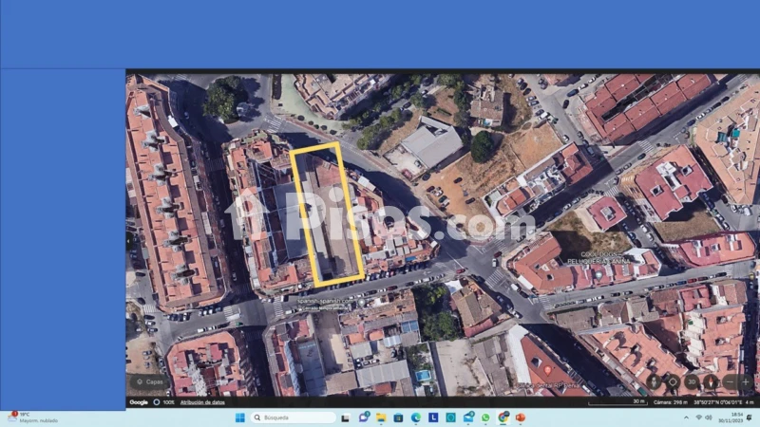
Task: Reset orientation with the compass icon
Action: pos(711,382)
